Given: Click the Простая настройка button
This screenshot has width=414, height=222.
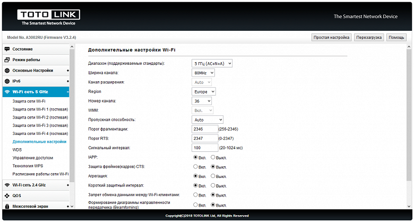Looking at the screenshot, I should (332, 38).
